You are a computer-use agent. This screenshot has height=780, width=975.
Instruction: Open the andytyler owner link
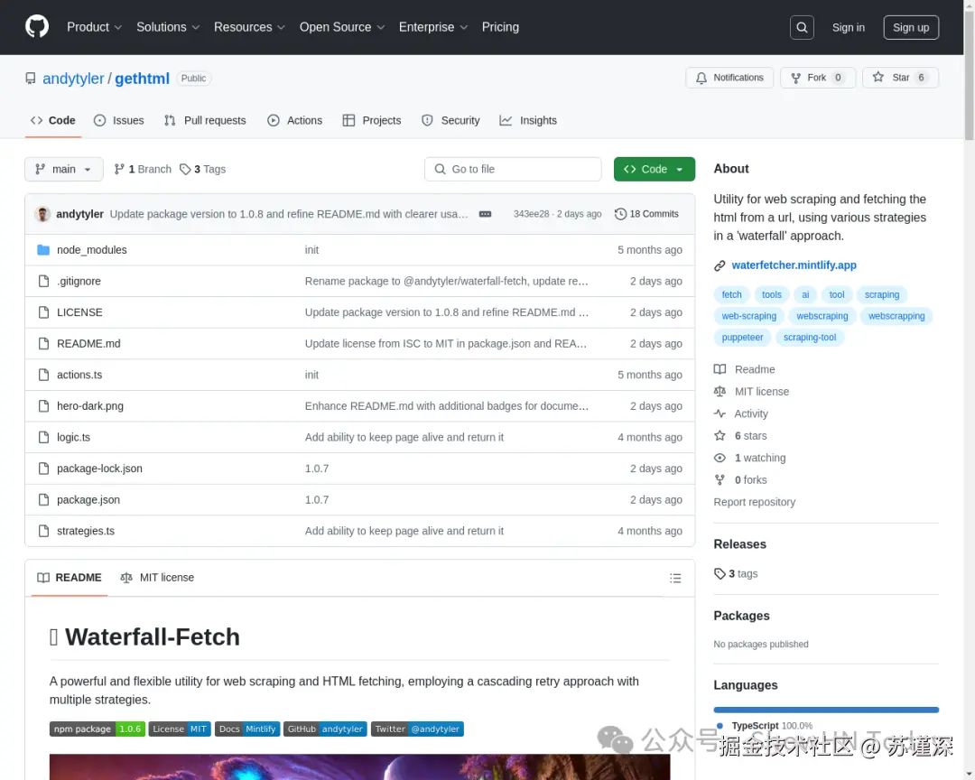pyautogui.click(x=73, y=79)
